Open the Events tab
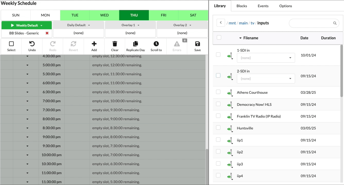The height and width of the screenshot is (185, 344). tap(263, 6)
